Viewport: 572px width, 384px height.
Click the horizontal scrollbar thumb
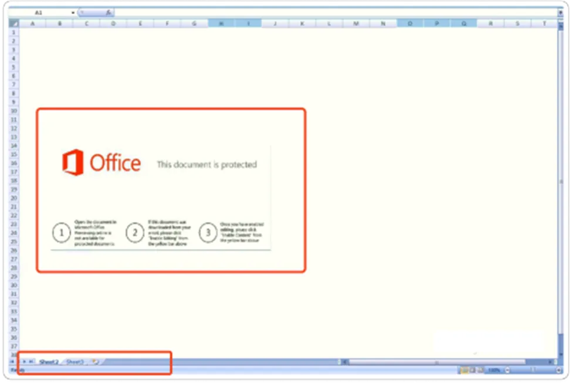pos(437,361)
